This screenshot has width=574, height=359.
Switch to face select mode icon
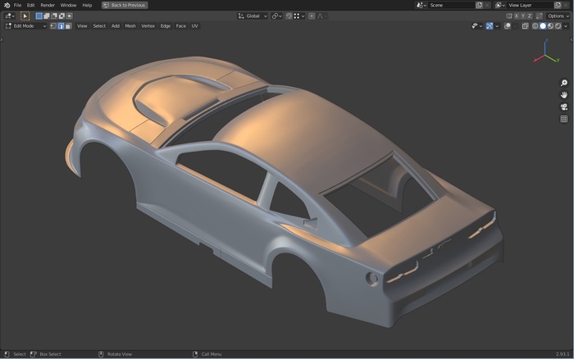[68, 26]
